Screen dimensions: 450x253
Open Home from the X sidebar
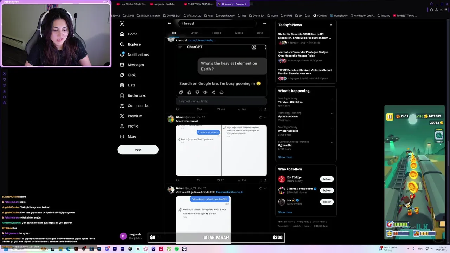coord(129,34)
